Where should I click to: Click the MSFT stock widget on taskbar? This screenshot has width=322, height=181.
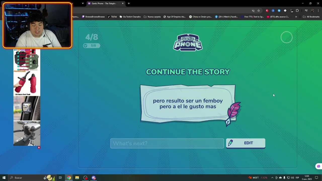click(258, 178)
